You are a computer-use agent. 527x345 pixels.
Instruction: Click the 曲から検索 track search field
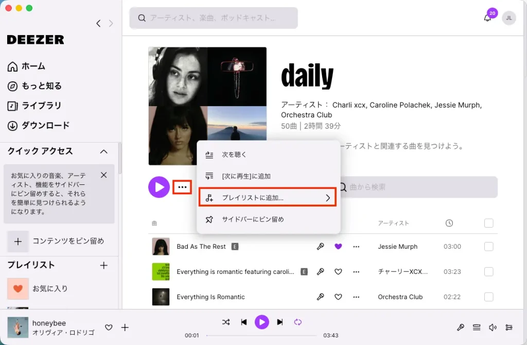tap(418, 187)
